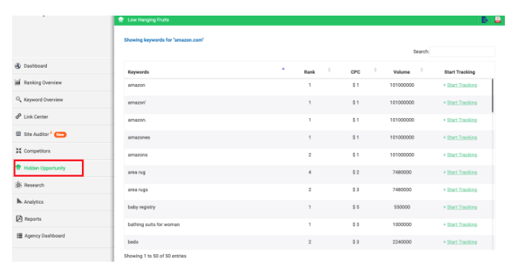
Task: Click the Competitors icon in sidebar
Action: pos(19,151)
